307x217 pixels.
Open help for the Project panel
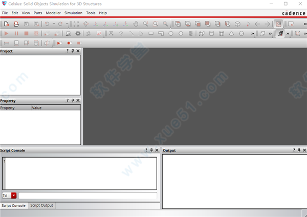tap(68, 51)
